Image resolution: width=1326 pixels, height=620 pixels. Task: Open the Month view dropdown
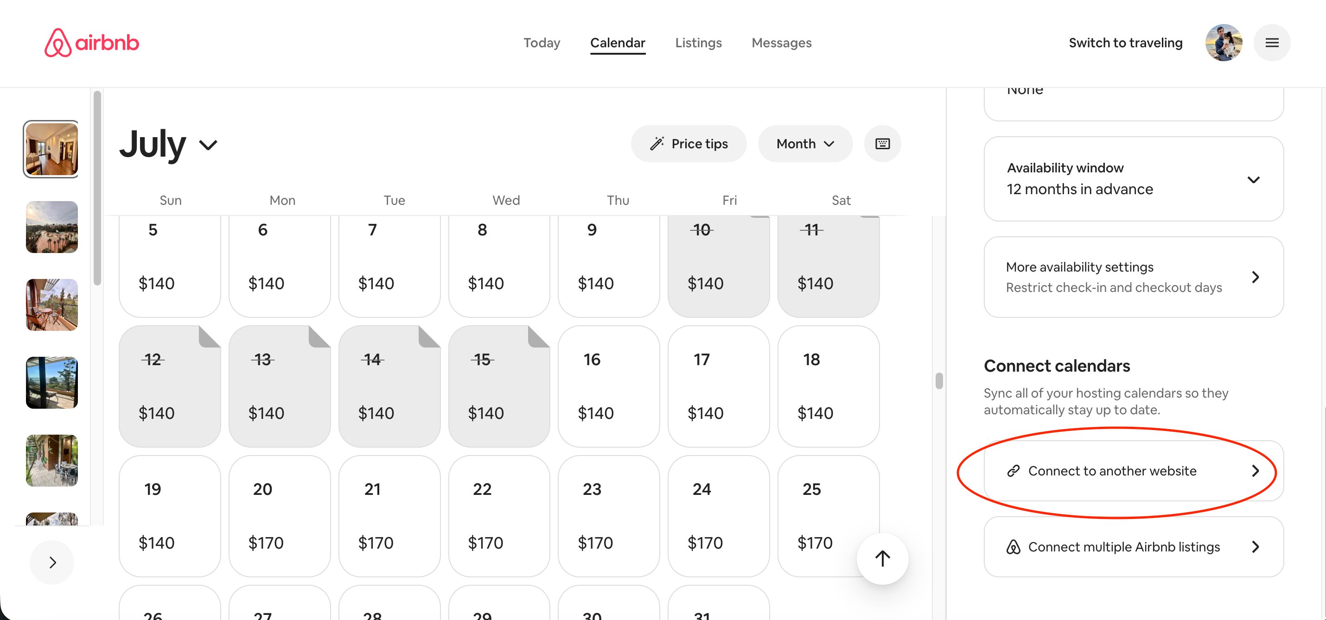805,144
